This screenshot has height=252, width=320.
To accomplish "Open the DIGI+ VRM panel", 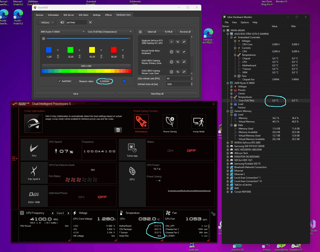I will click(34, 196).
